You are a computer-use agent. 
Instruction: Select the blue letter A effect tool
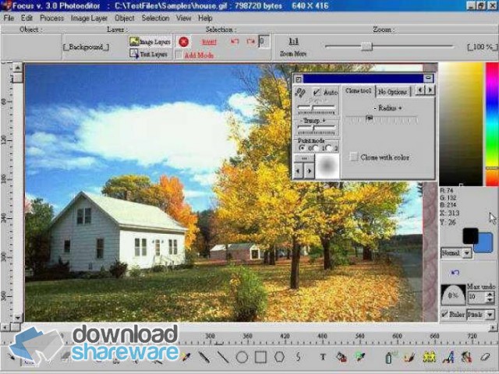448,357
